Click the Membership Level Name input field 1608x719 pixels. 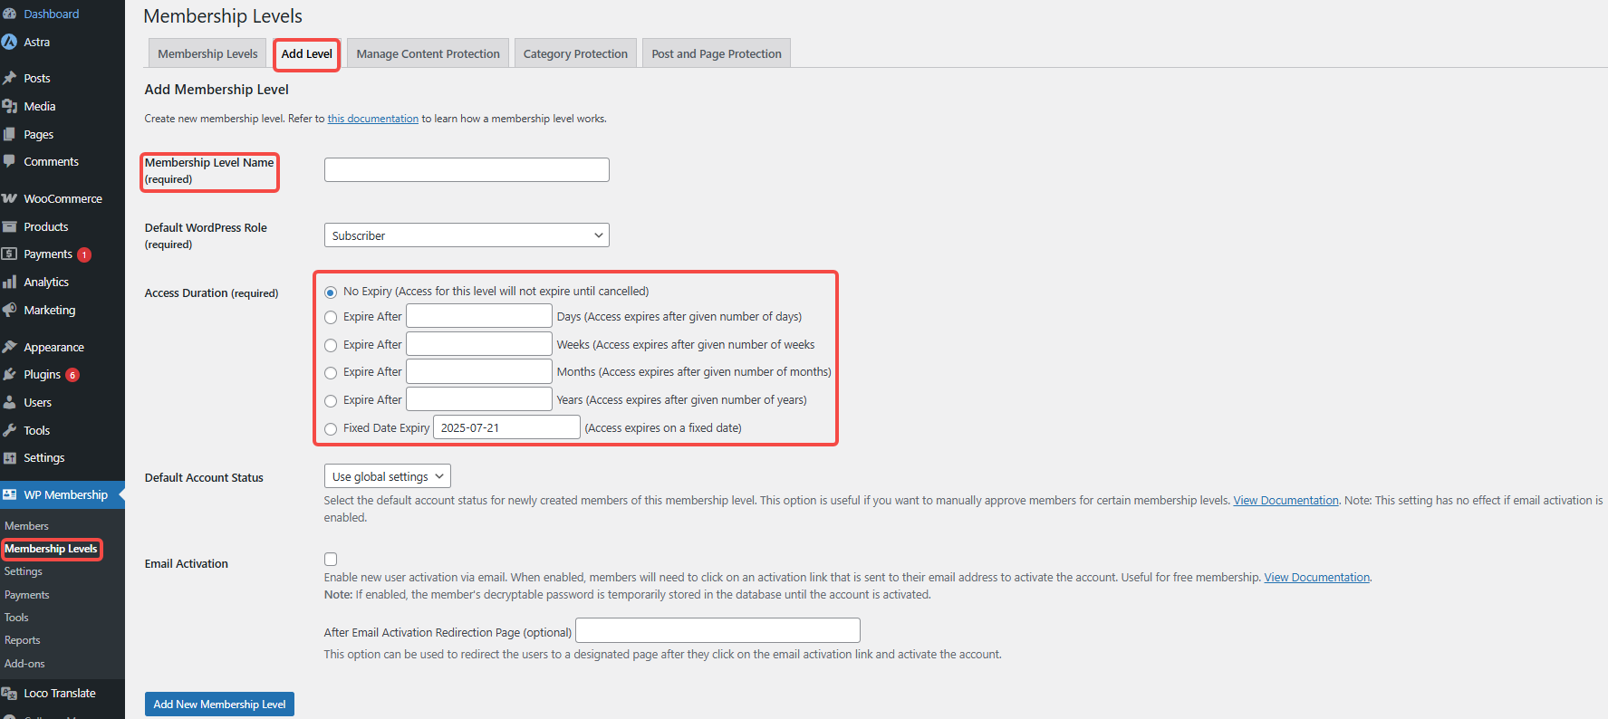tap(467, 170)
